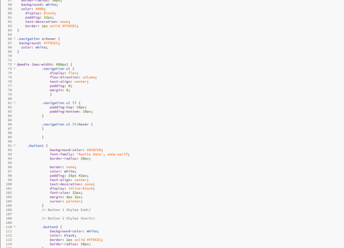Click line number 107 in the gutter
The image size is (344, 248).
[x=9, y=214]
